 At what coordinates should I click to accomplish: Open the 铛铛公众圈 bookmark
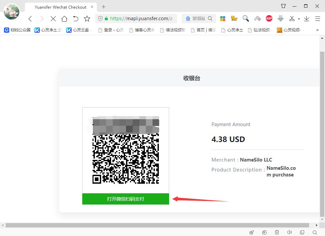coord(17,30)
